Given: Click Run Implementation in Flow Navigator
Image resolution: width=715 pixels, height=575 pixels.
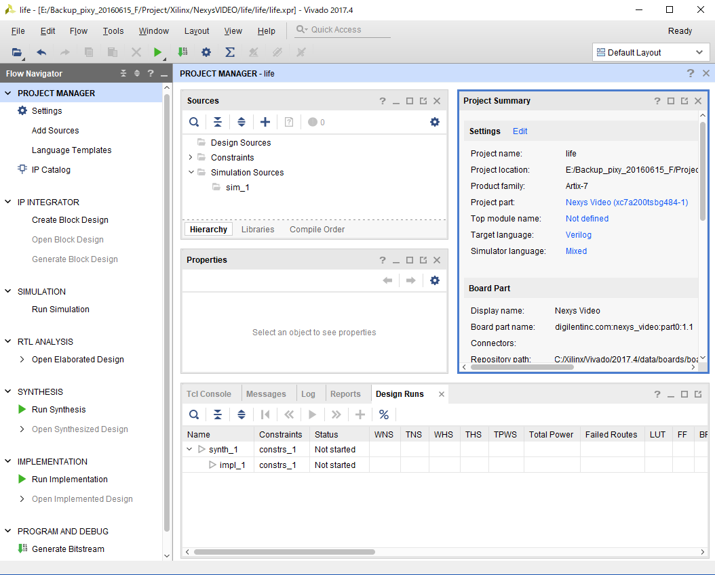Looking at the screenshot, I should tap(69, 479).
